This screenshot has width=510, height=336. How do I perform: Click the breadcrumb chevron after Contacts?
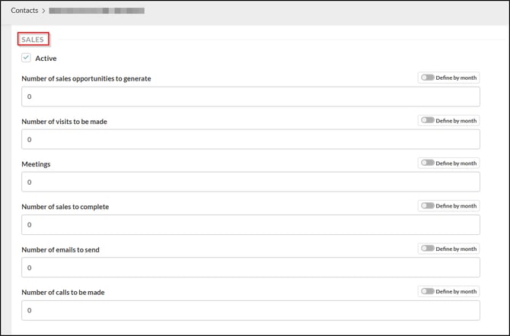[44, 11]
